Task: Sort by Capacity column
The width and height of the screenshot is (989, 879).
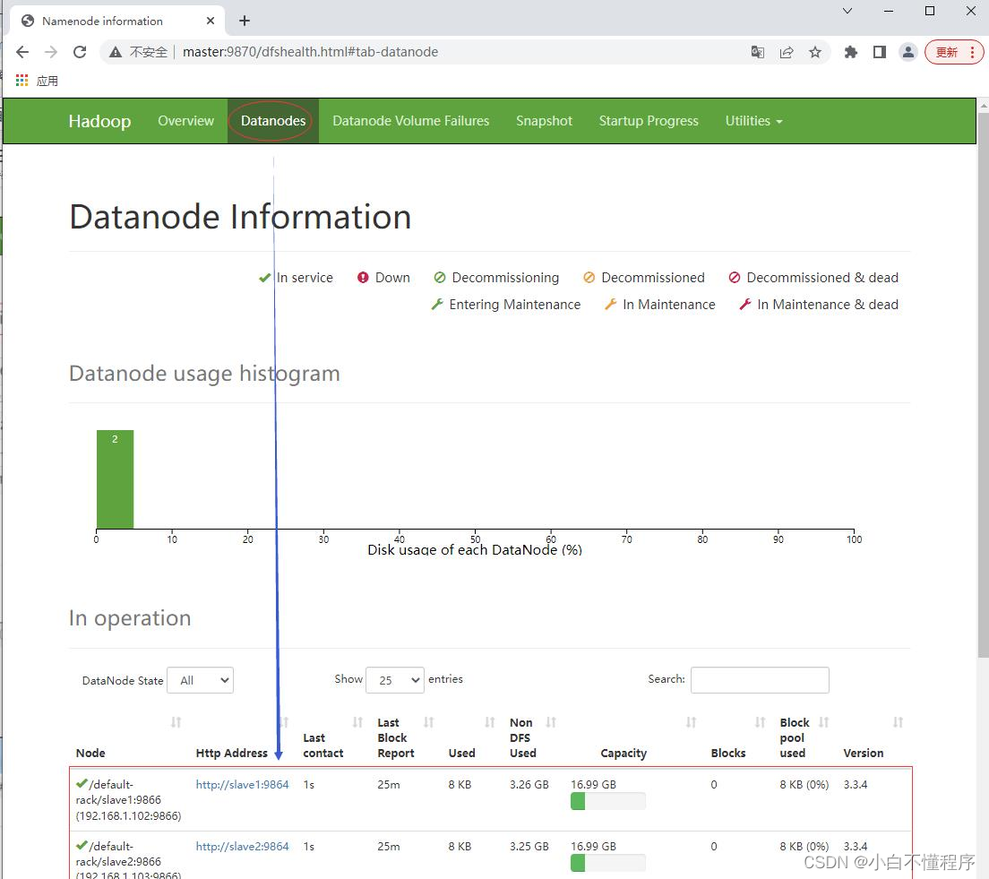Action: pos(692,722)
